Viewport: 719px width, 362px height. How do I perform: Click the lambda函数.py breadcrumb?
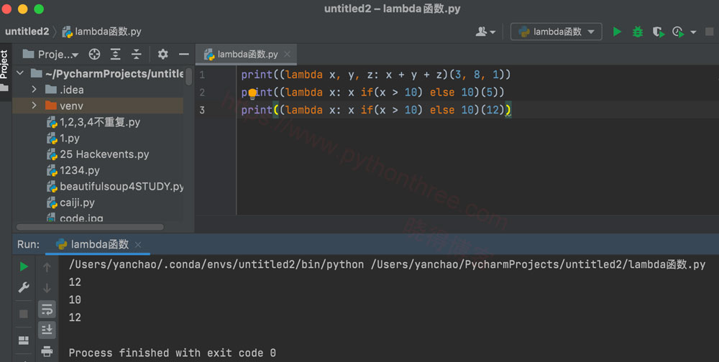[102, 32]
